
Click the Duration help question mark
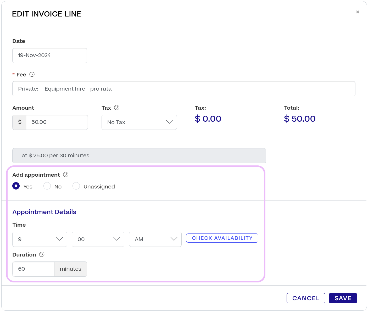[42, 254]
